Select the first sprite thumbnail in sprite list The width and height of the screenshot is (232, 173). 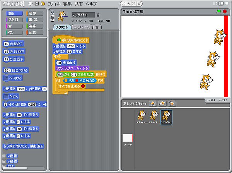pyautogui.click(x=142, y=117)
